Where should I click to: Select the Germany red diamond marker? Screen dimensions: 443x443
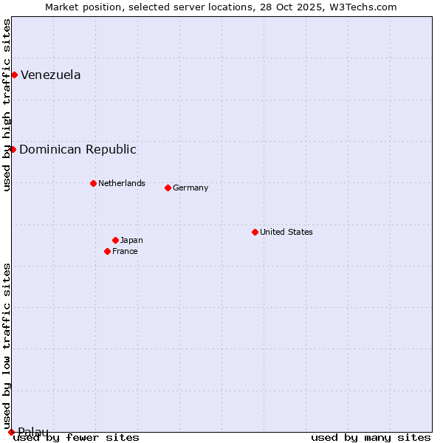coord(168,188)
